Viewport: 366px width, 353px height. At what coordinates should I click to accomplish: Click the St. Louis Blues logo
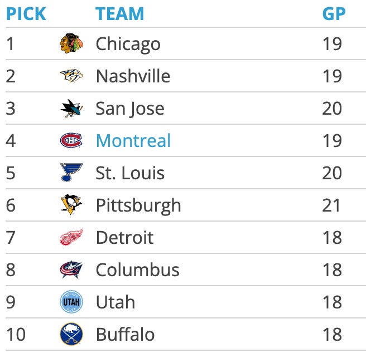coord(71,173)
